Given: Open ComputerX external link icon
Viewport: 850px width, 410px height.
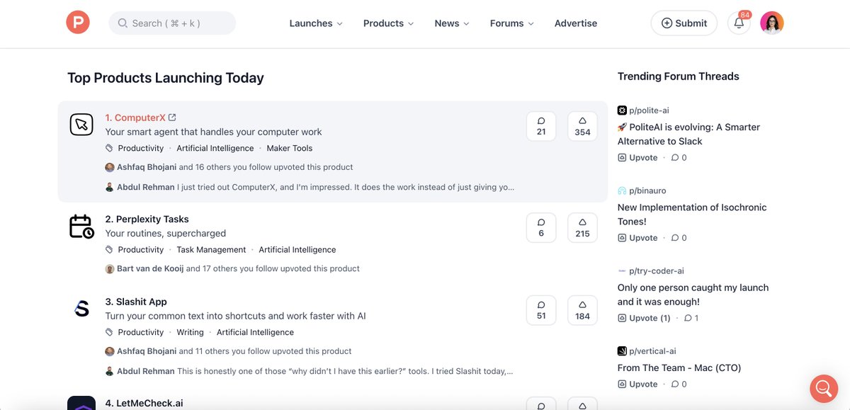Looking at the screenshot, I should click(x=172, y=118).
